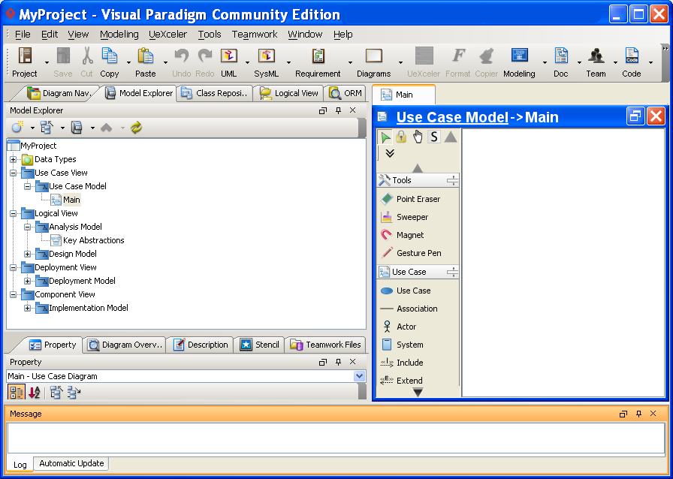Toggle the palette lock icon
Viewport: 673px width, 479px height.
click(x=401, y=137)
